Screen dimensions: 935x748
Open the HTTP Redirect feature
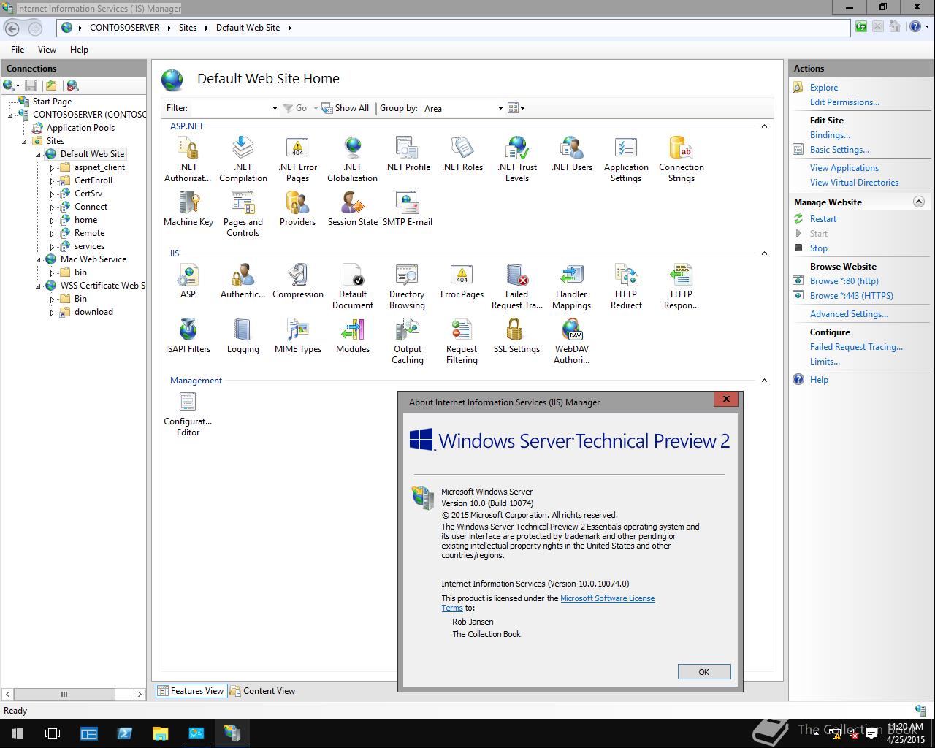point(626,286)
